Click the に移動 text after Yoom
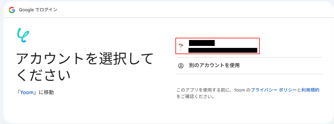334x124 pixels. click(46, 92)
